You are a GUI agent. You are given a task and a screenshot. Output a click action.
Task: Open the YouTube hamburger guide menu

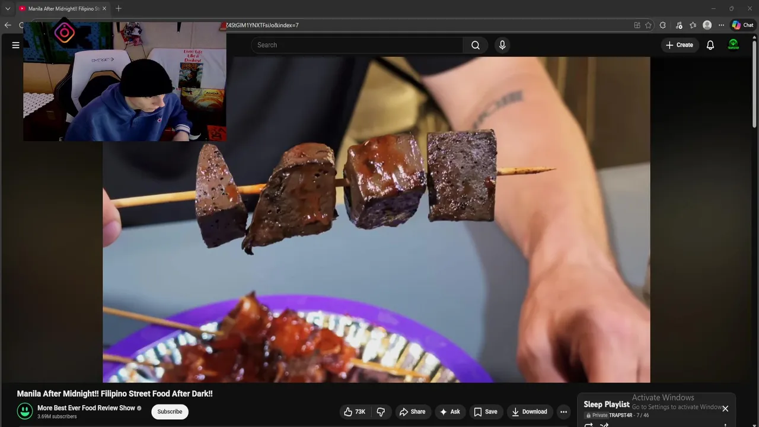16,45
